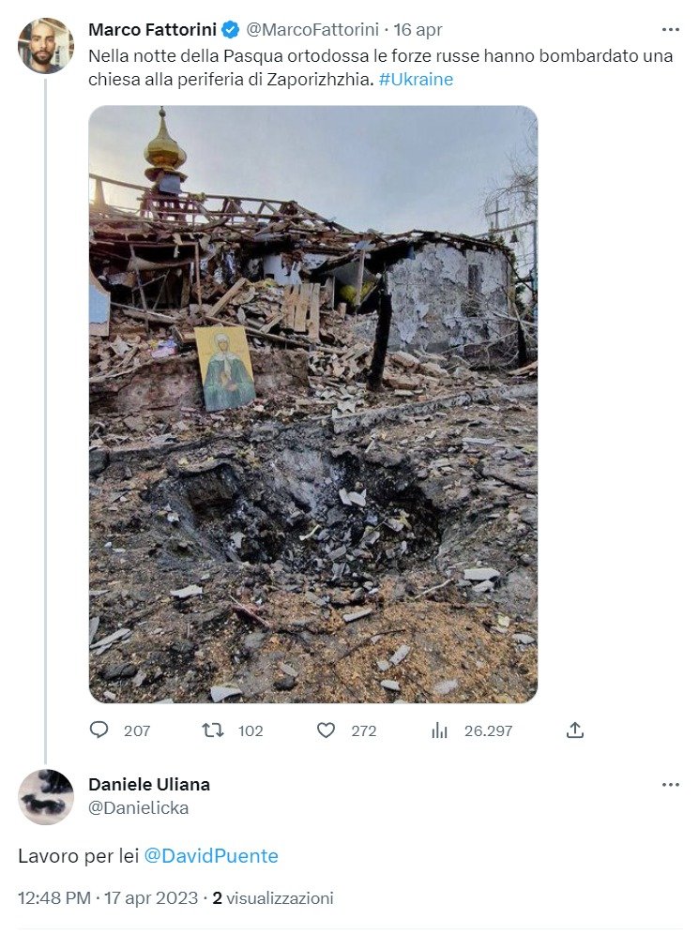Viewport: 699px width, 933px height.
Task: Click the reply speech bubble icon
Action: pos(99,730)
